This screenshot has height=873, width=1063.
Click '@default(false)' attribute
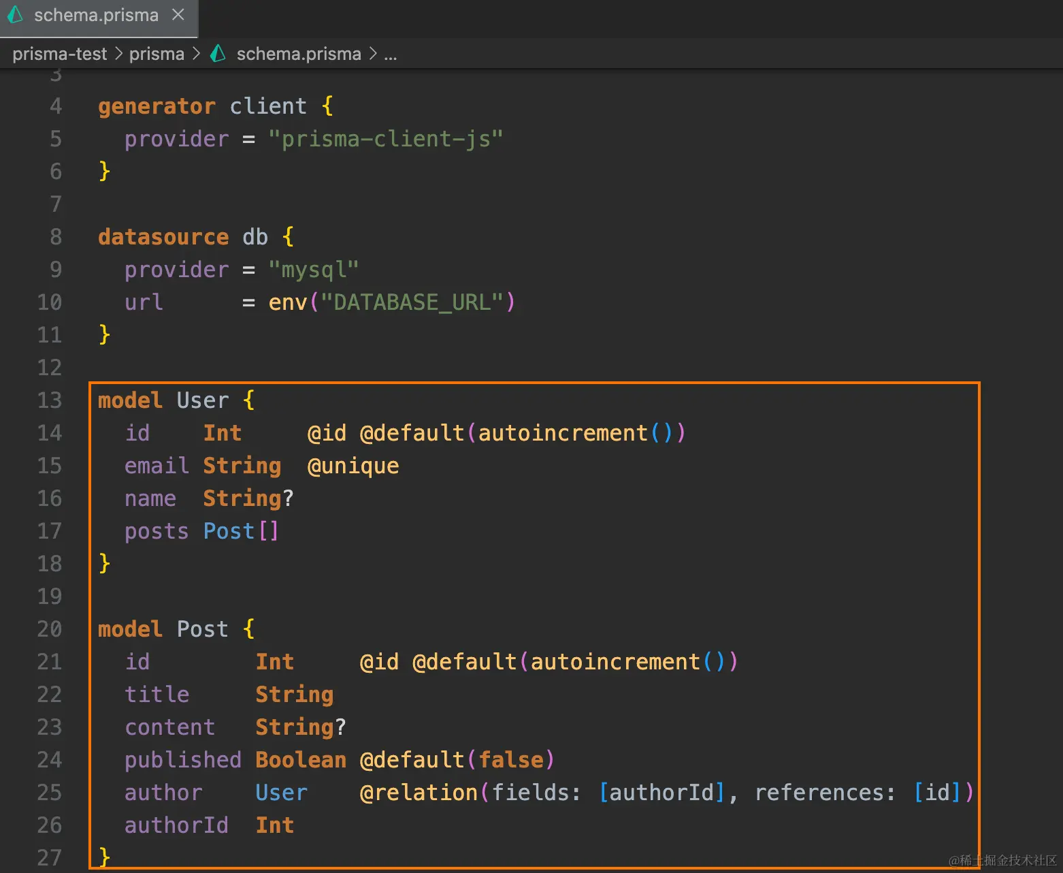[x=457, y=760]
